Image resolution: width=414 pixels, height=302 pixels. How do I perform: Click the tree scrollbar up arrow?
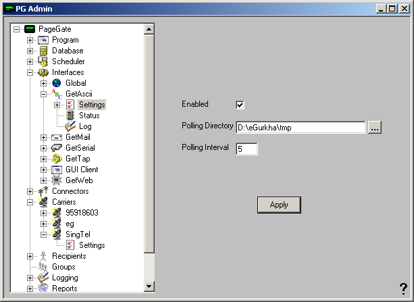pos(149,29)
